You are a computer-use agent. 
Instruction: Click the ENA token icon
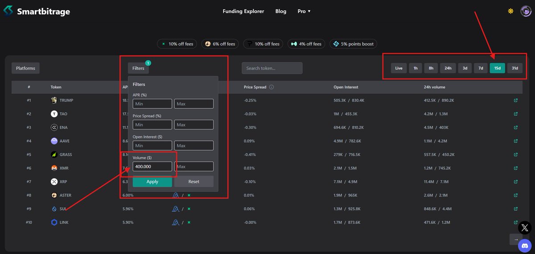(x=54, y=127)
